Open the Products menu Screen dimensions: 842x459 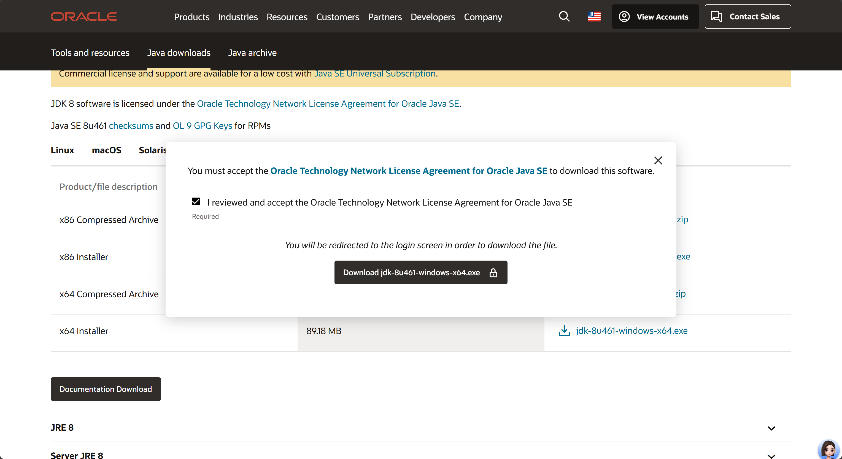[191, 17]
